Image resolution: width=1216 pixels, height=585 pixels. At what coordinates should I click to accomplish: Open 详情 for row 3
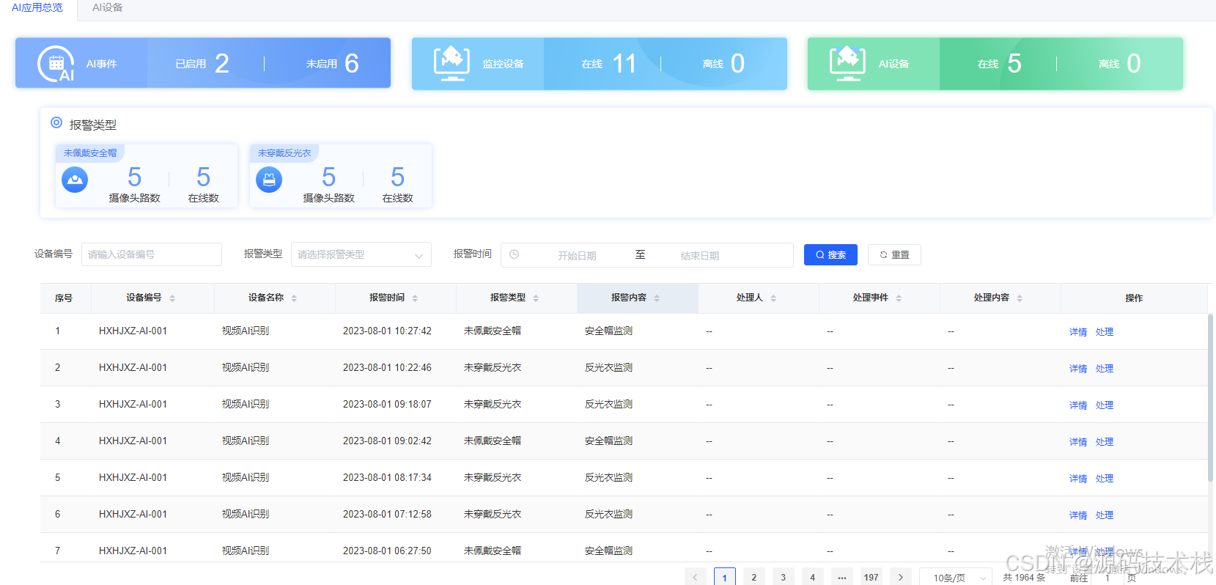point(1078,405)
